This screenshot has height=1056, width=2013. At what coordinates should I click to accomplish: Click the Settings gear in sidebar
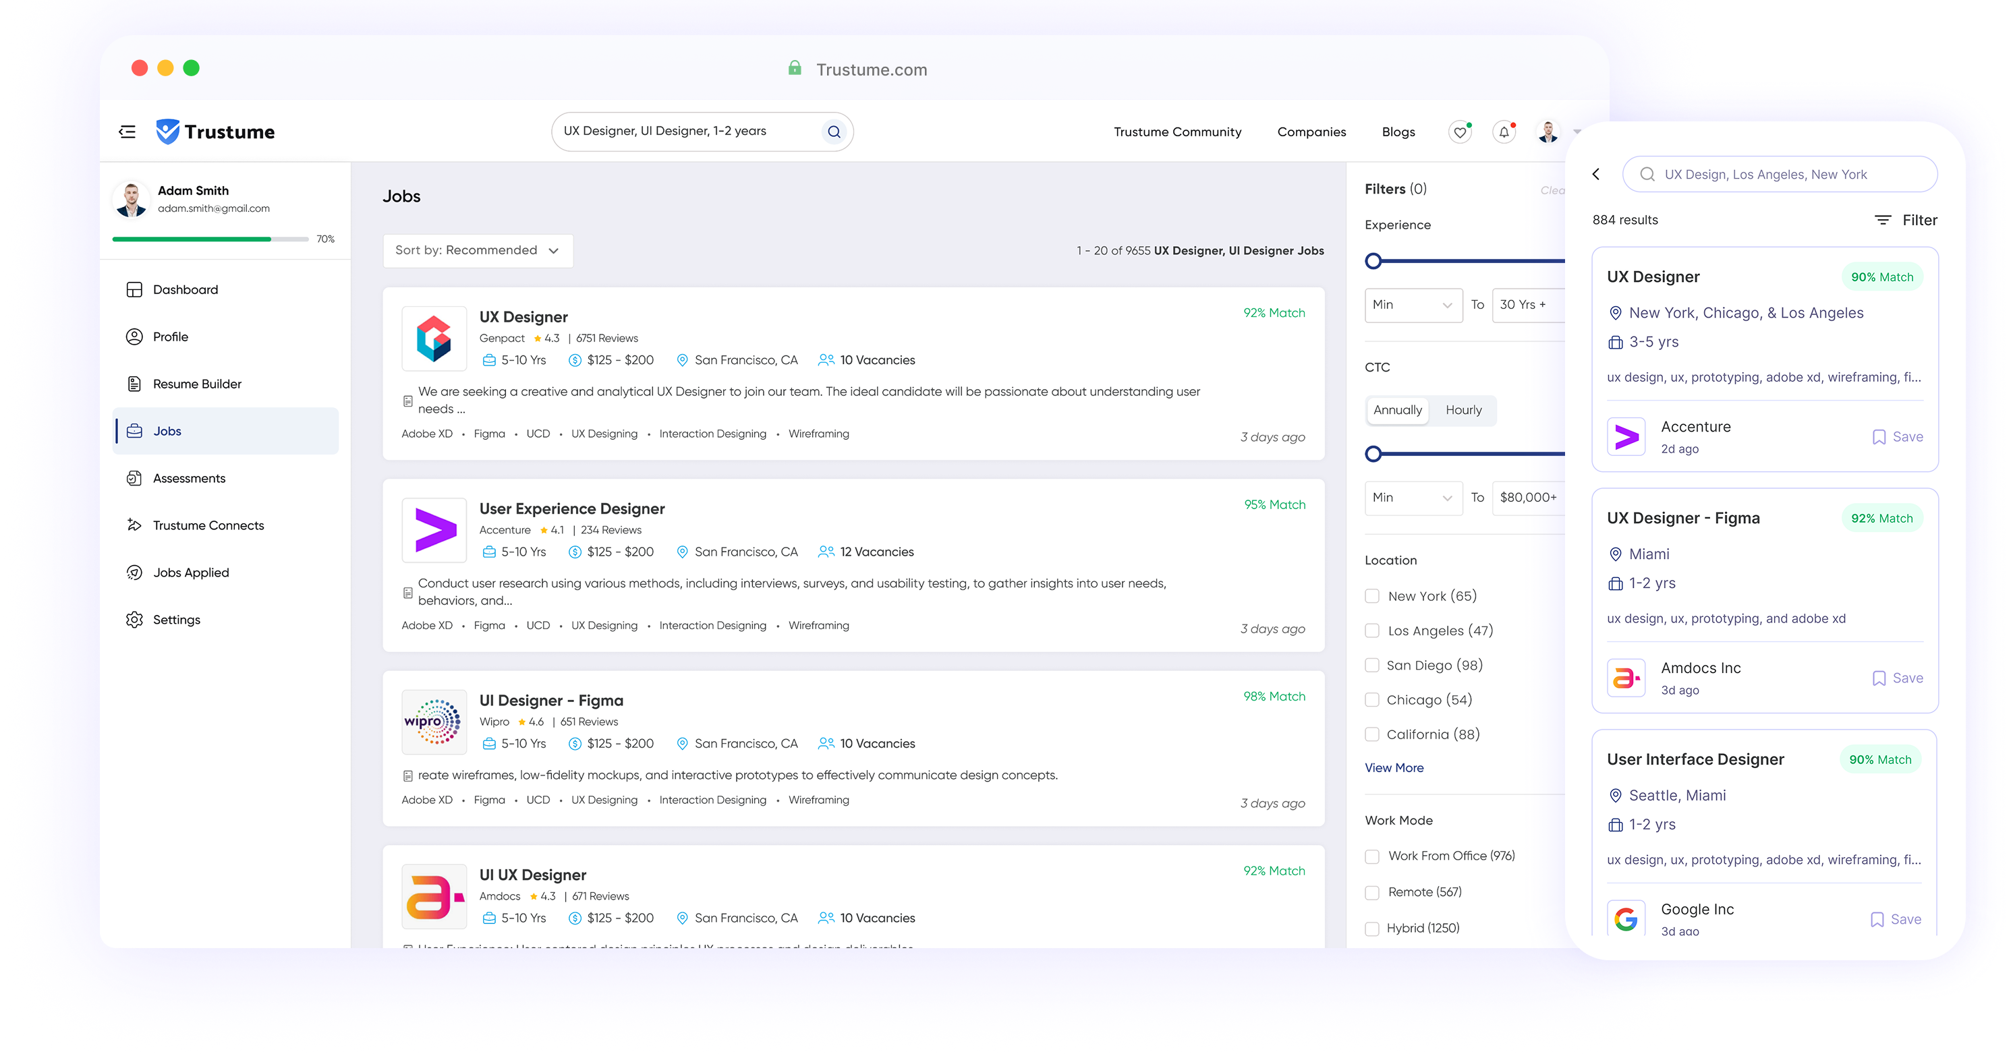coord(134,620)
